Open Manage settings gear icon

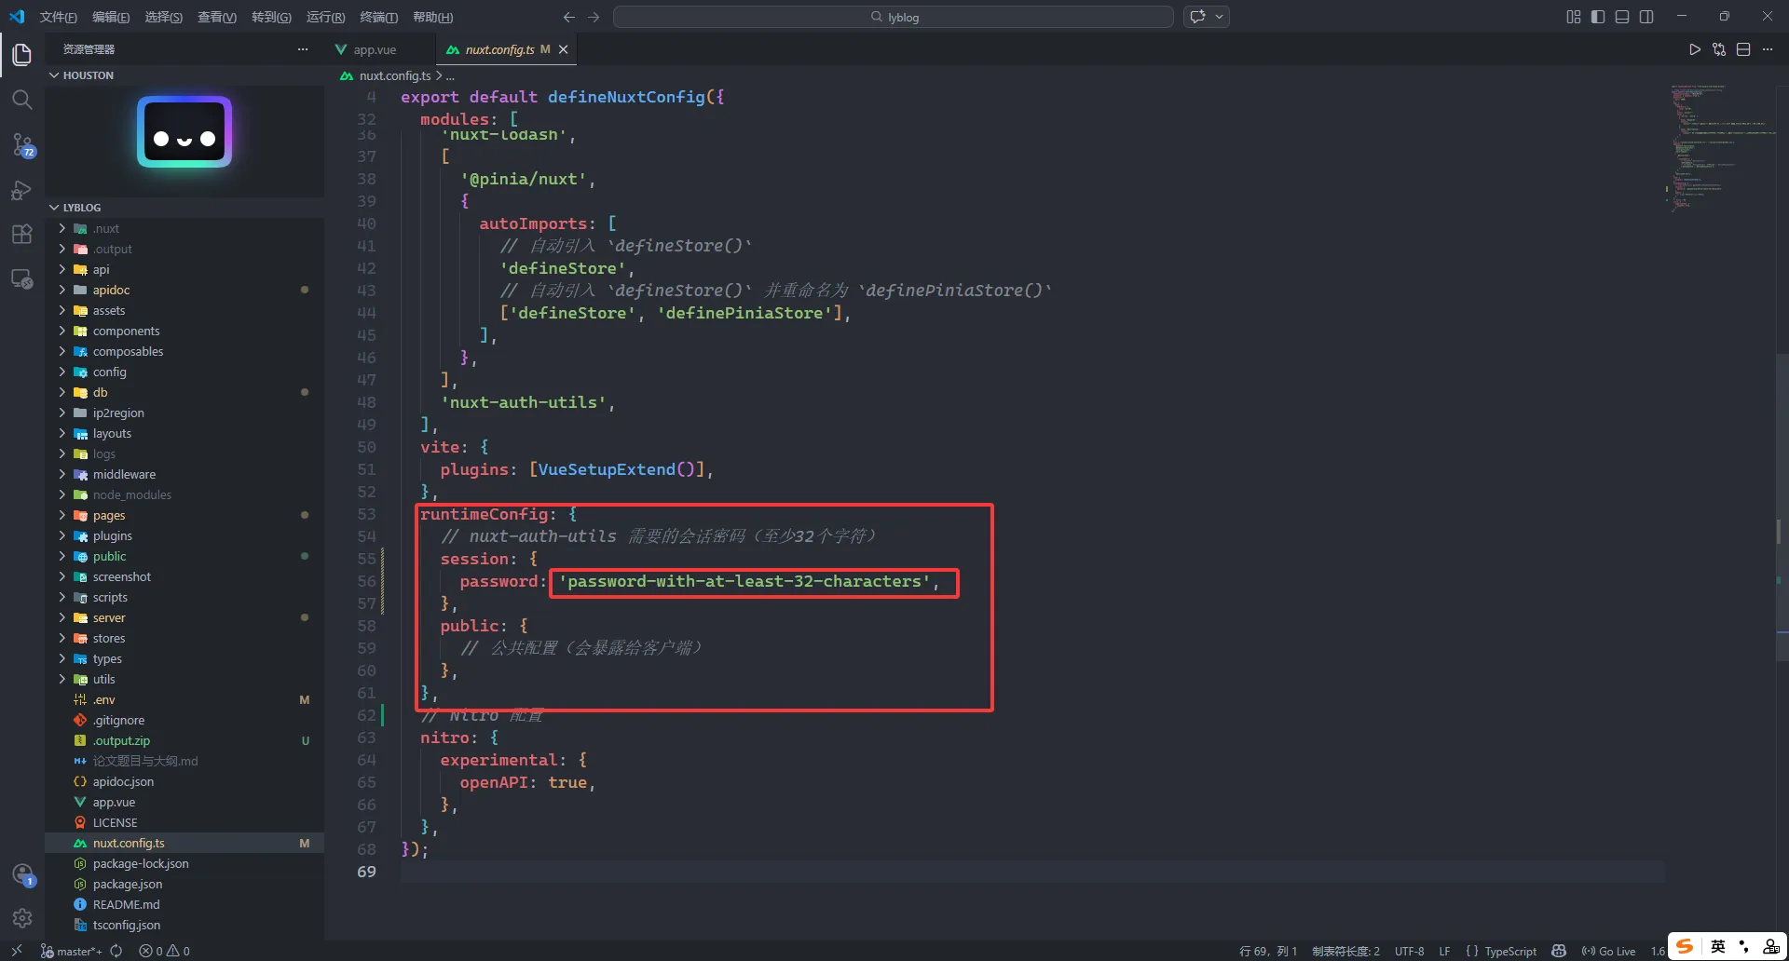tap(22, 918)
